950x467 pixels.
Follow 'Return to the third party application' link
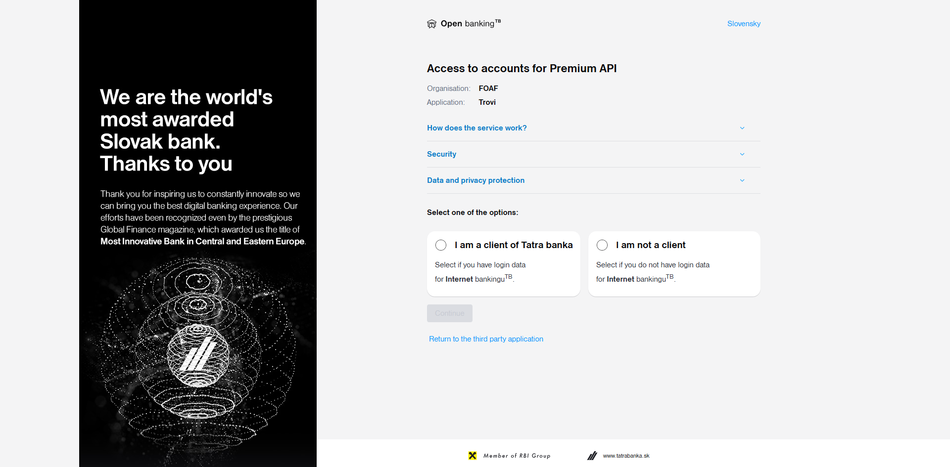click(486, 339)
